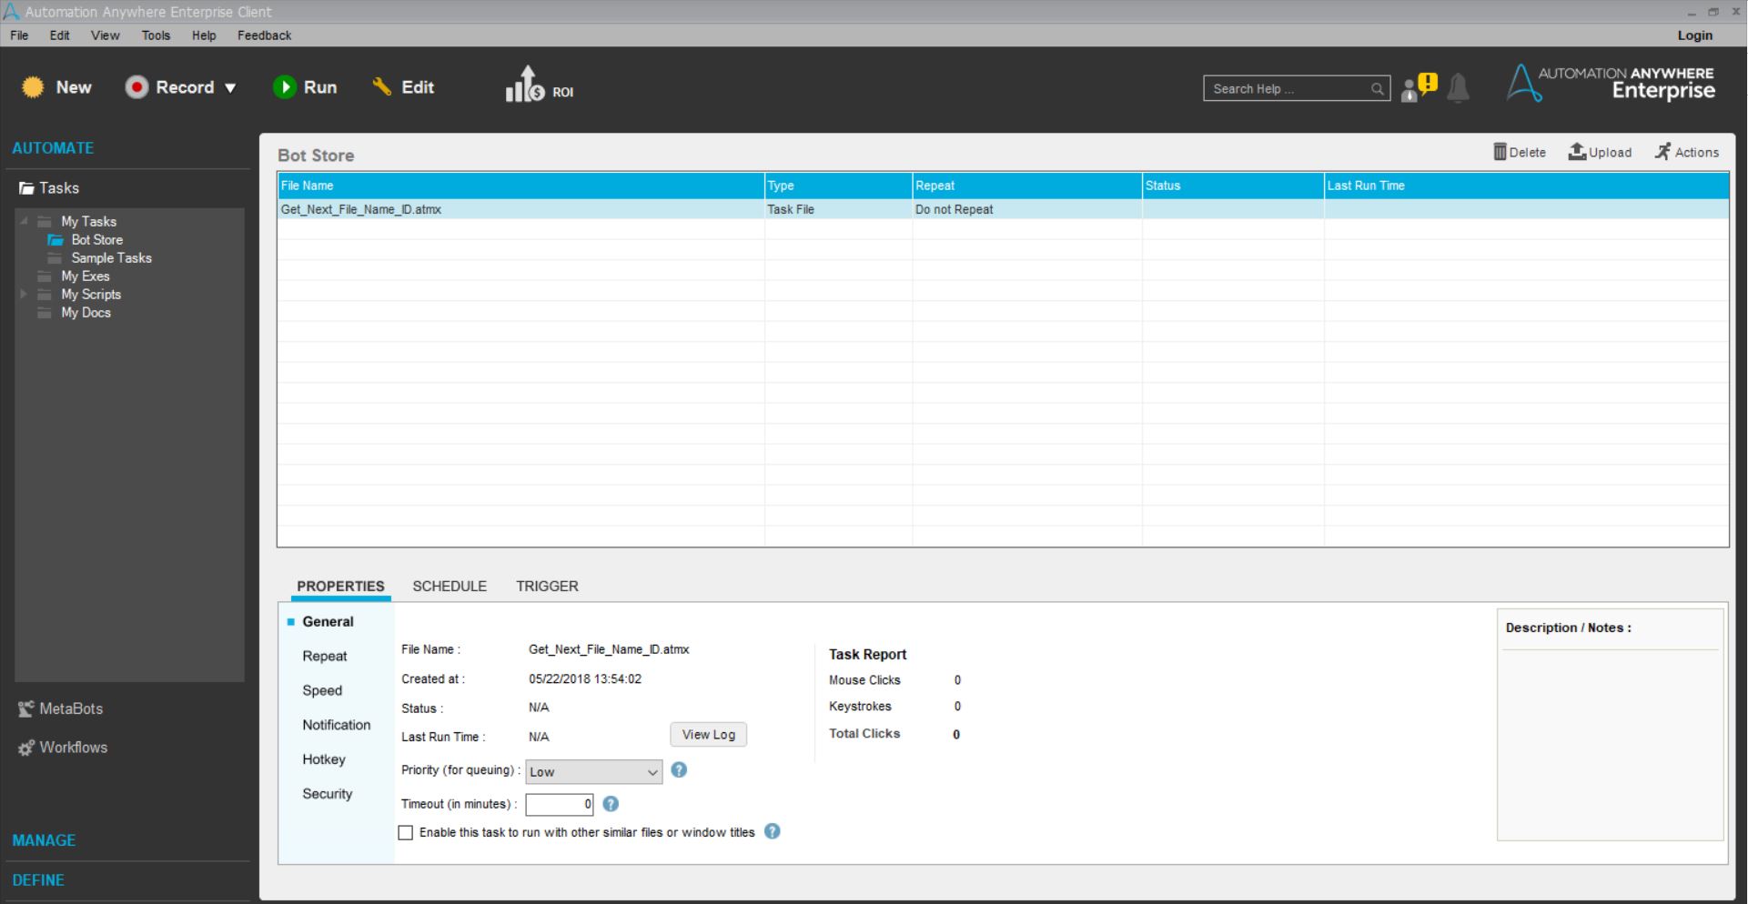The width and height of the screenshot is (1748, 904).
Task: Switch to the SCHEDULE tab
Action: (450, 587)
